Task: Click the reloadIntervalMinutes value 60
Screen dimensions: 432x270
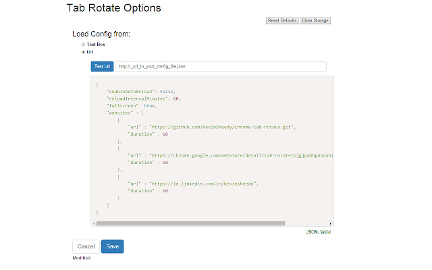Action: 177,99
